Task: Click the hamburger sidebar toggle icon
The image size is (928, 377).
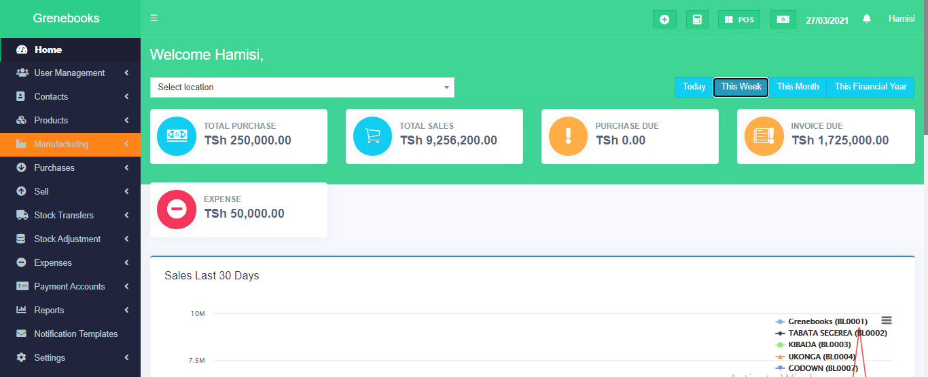Action: coord(154,18)
